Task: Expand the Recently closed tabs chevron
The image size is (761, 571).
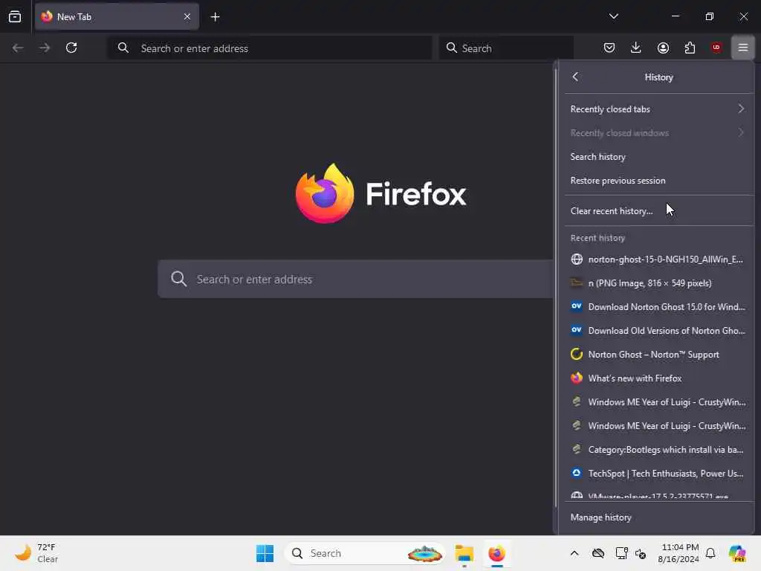Action: [741, 109]
